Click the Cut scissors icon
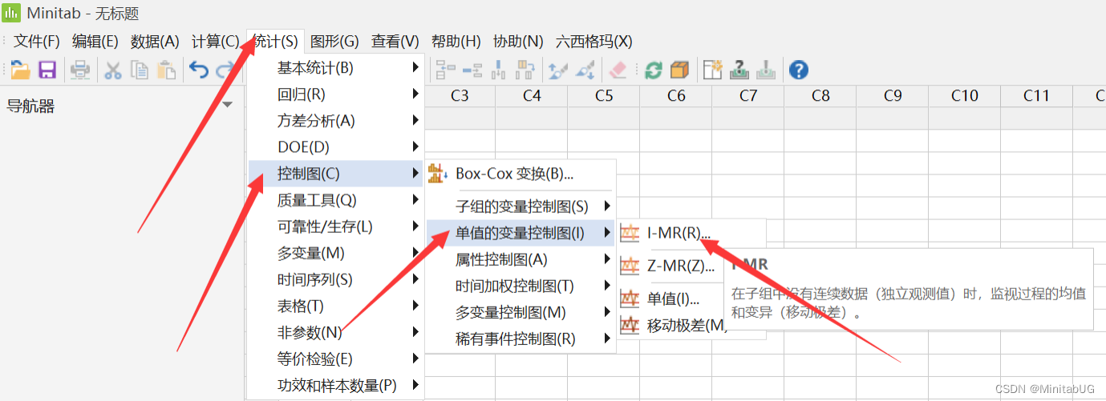Image resolution: width=1106 pixels, height=401 pixels. (113, 70)
